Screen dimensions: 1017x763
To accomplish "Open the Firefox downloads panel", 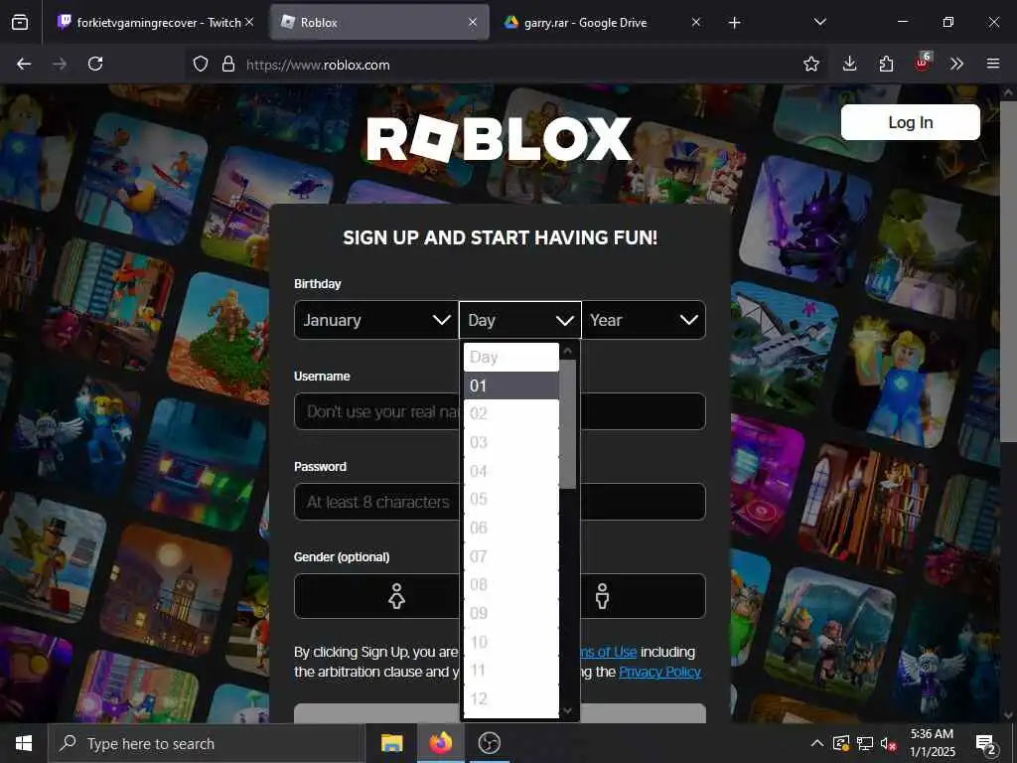I will pos(850,64).
